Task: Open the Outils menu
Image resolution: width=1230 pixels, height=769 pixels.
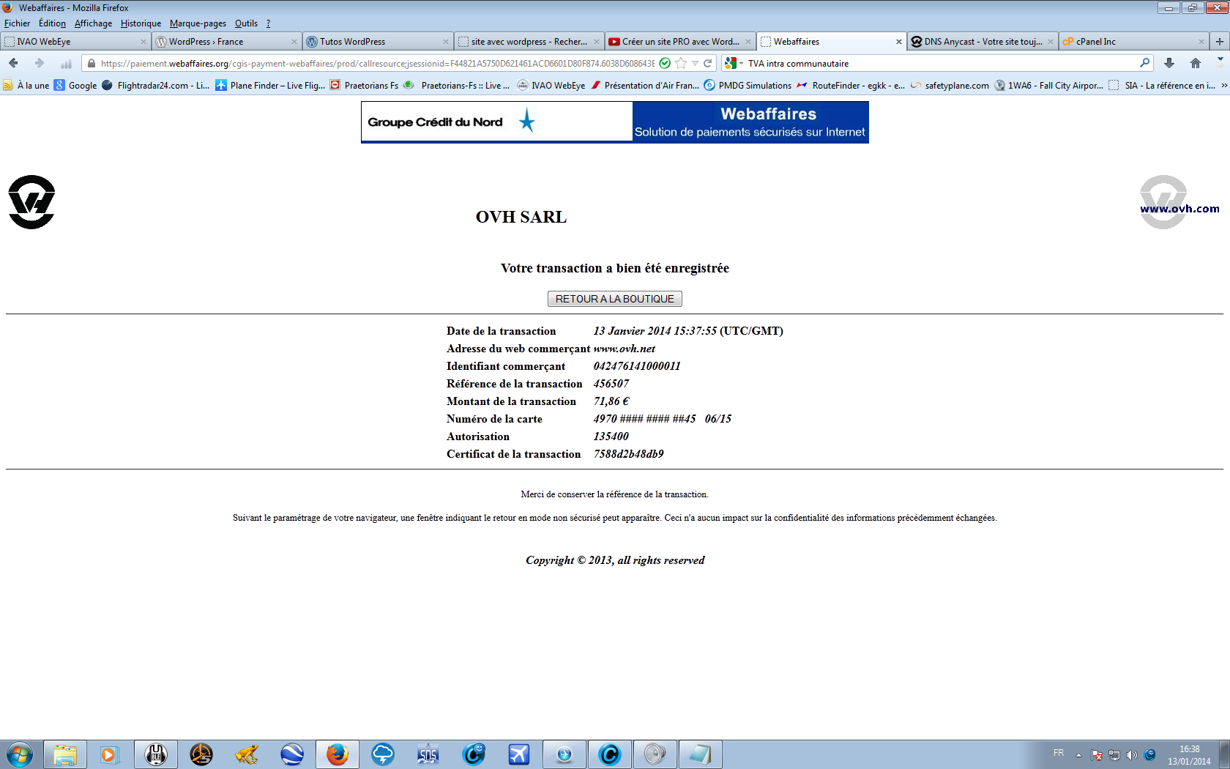Action: 246,23
